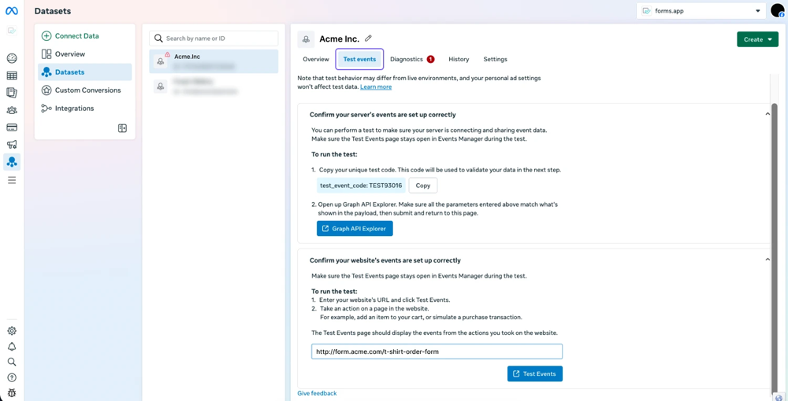Collapse the website's events section

[x=768, y=259]
